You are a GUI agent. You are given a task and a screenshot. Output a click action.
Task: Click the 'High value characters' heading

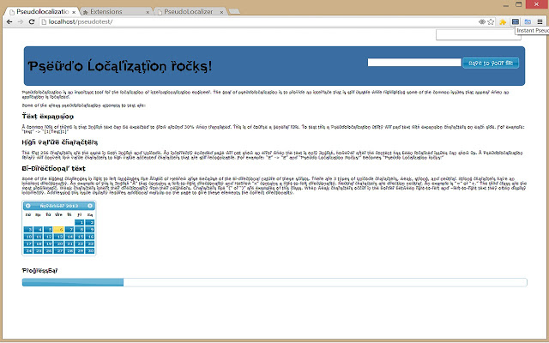[x=59, y=142]
